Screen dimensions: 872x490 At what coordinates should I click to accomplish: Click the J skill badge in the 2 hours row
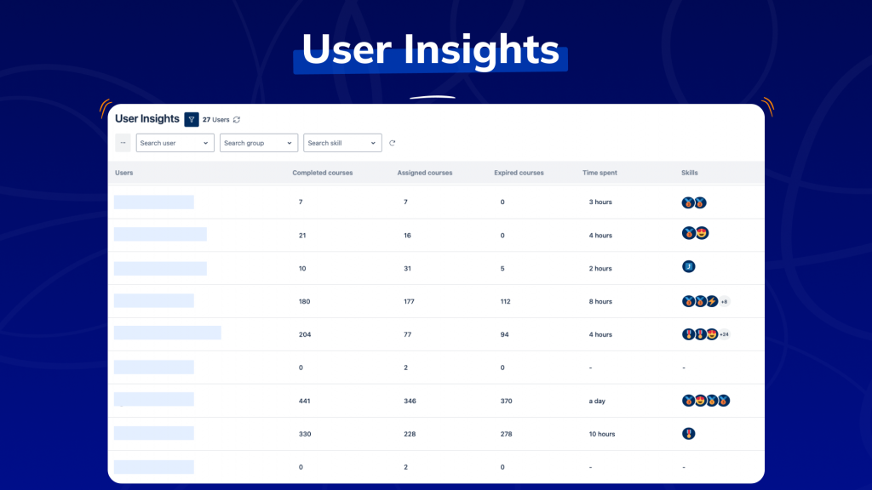coord(689,267)
